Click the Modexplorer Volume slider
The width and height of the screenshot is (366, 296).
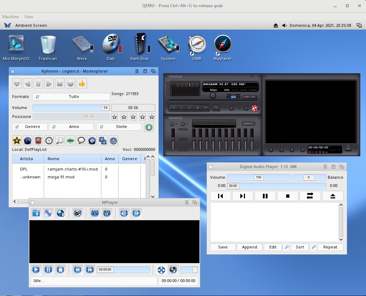[x=67, y=108]
